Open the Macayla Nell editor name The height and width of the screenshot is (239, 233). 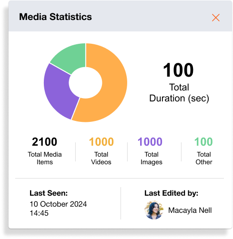click(190, 210)
